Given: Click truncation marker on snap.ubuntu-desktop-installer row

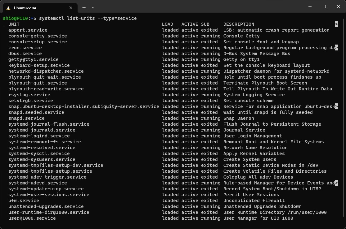Looking at the screenshot, I should [336, 106].
